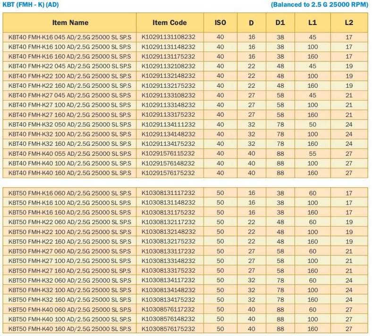Click the Item Name column header
Viewport: 372px width, 336px height.
click(x=70, y=23)
